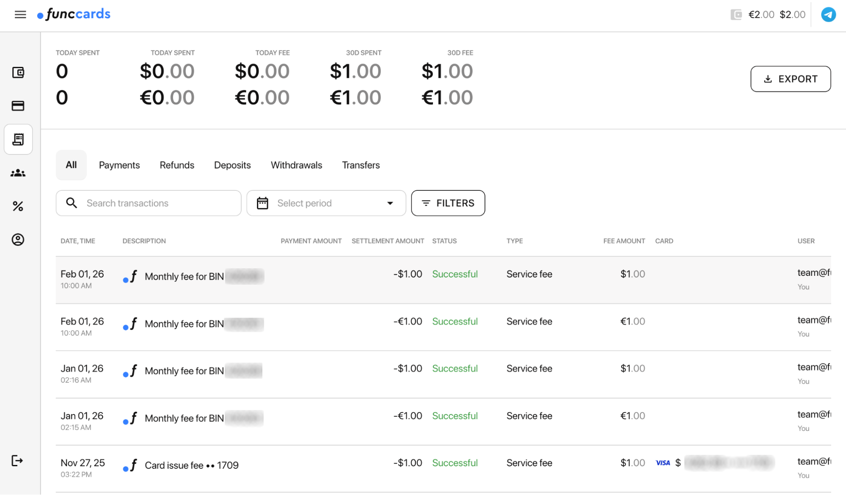Open the team members sidebar icon
The height and width of the screenshot is (495, 846).
18,173
